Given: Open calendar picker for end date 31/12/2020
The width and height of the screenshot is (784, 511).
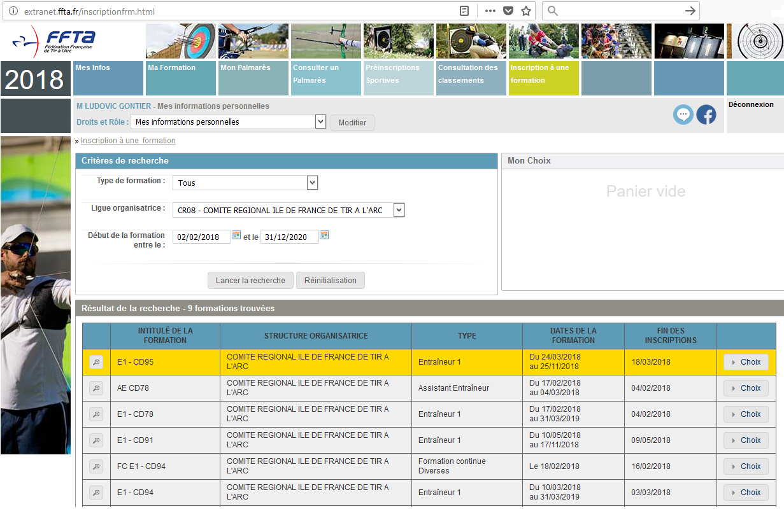Looking at the screenshot, I should click(324, 235).
